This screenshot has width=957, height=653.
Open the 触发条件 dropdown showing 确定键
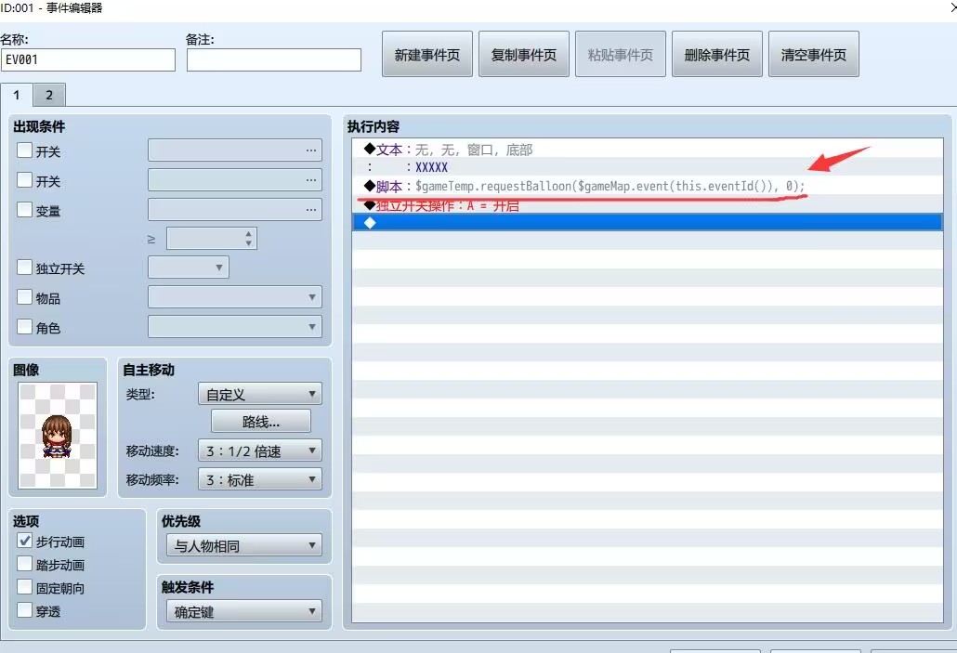pyautogui.click(x=243, y=611)
